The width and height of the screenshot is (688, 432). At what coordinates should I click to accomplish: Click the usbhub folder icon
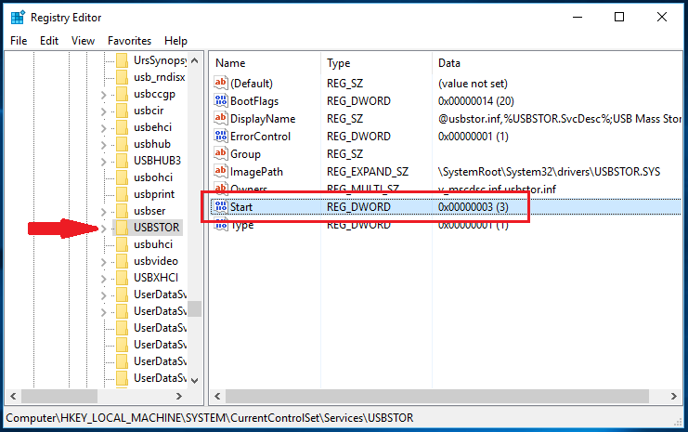pyautogui.click(x=122, y=144)
